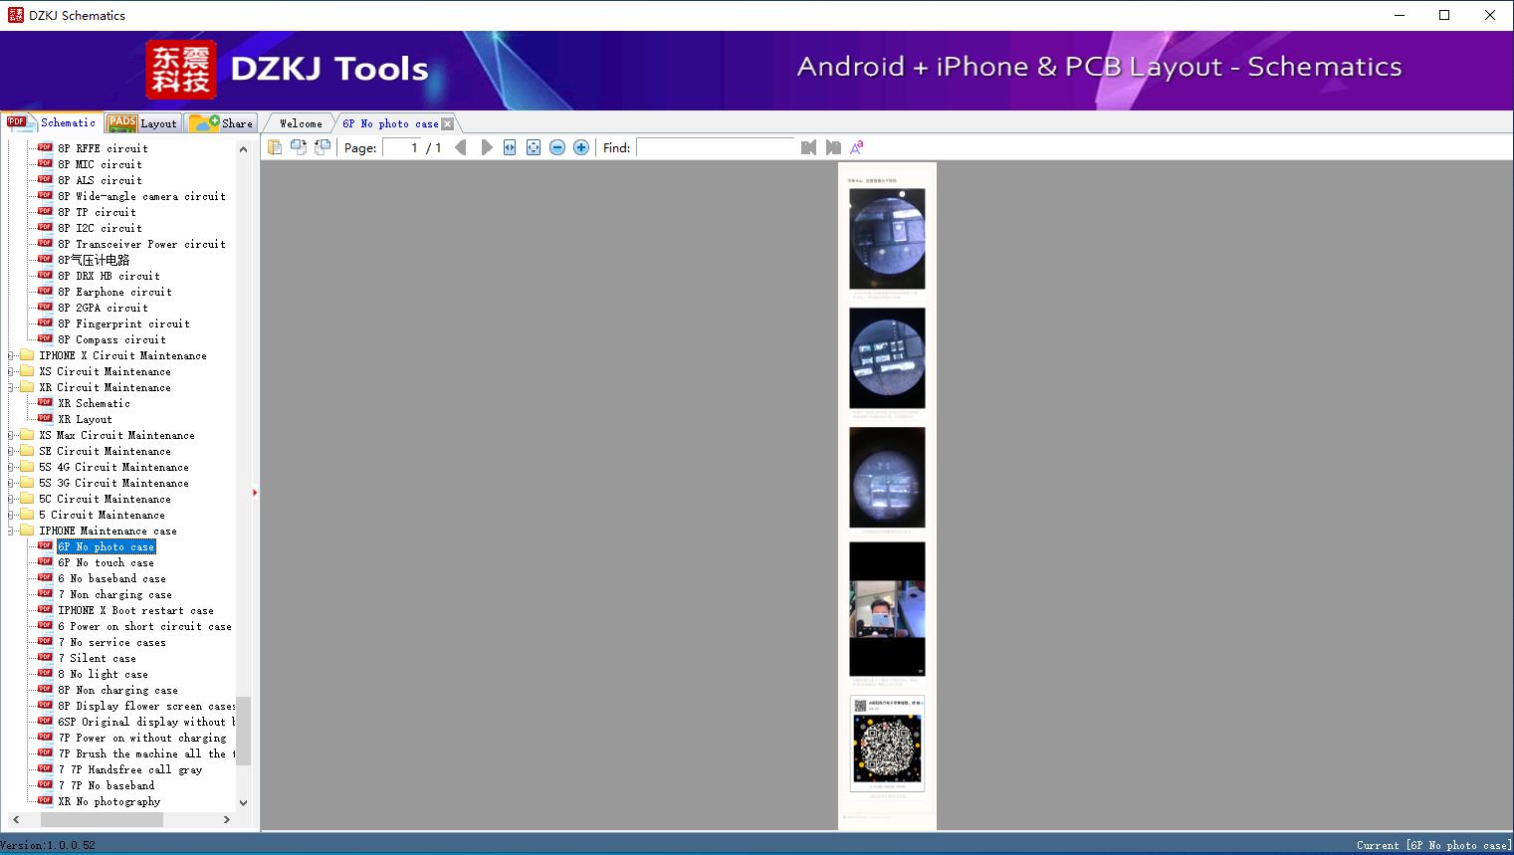The height and width of the screenshot is (855, 1514).
Task: Expand the 5S 4G Circuit Maintenance folder
Action: pos(11,467)
